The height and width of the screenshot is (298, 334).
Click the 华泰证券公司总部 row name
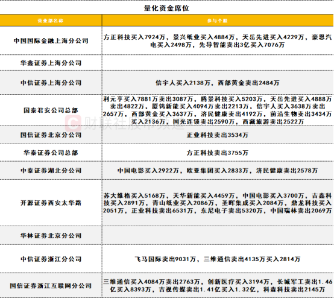coord(51,153)
